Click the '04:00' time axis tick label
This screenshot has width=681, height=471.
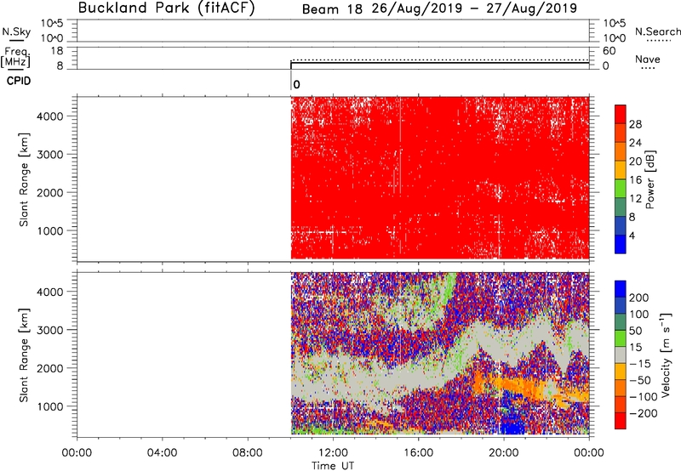click(x=162, y=453)
